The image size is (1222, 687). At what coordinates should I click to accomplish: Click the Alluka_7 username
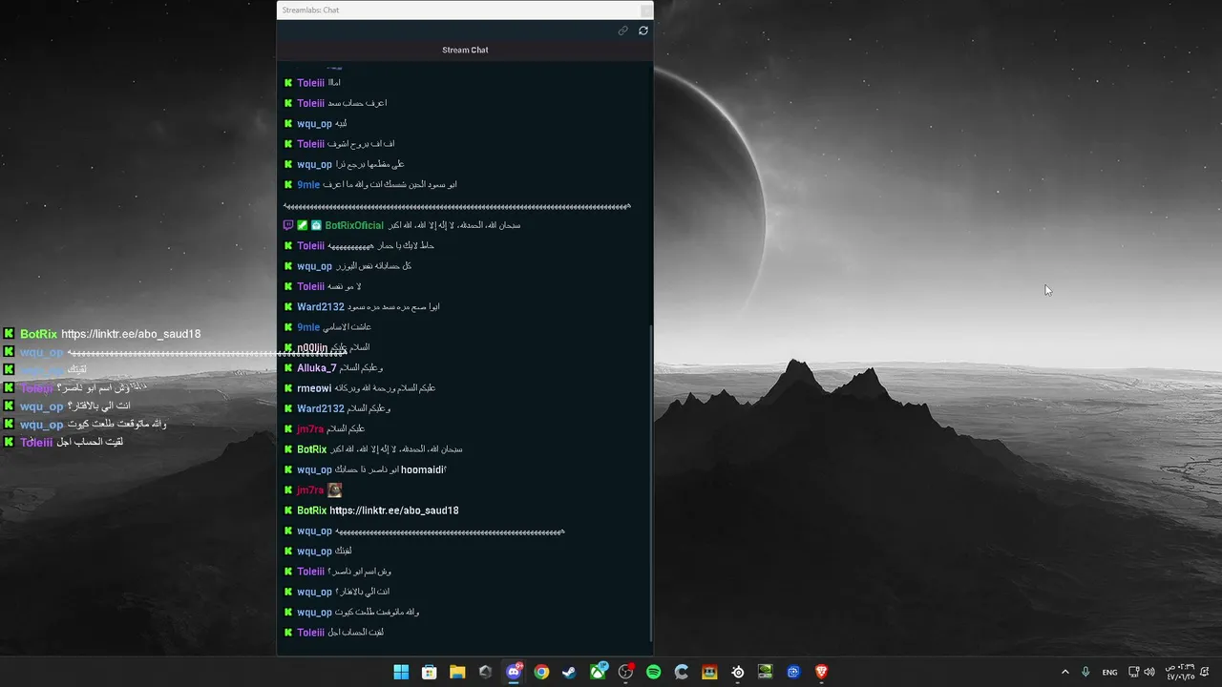(316, 368)
